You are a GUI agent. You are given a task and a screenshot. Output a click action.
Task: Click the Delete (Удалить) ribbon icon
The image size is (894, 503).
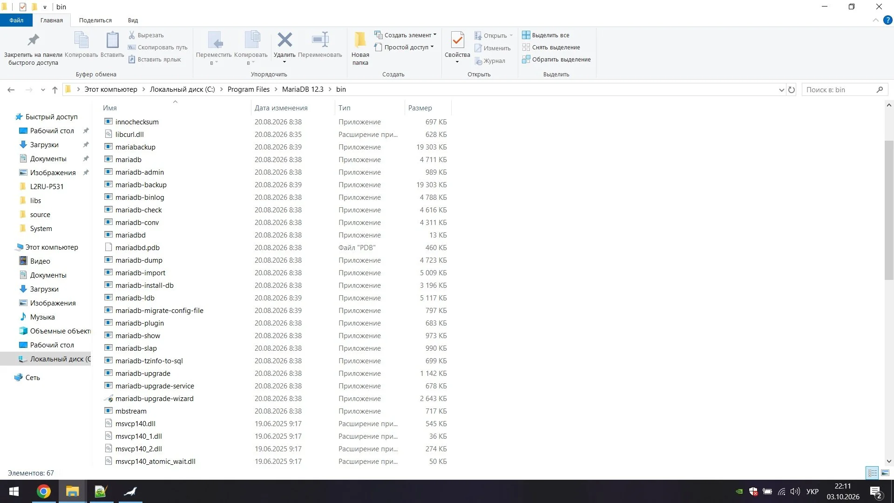coord(284,41)
